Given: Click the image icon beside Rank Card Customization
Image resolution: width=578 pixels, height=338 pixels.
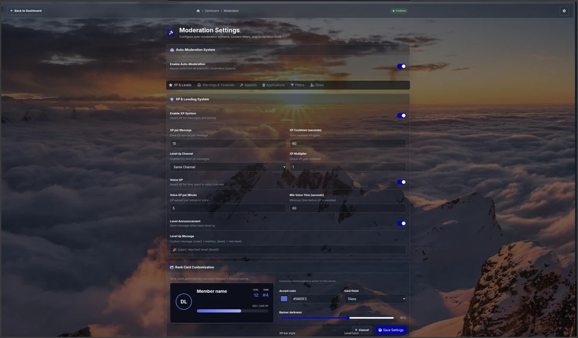Looking at the screenshot, I should [x=172, y=267].
